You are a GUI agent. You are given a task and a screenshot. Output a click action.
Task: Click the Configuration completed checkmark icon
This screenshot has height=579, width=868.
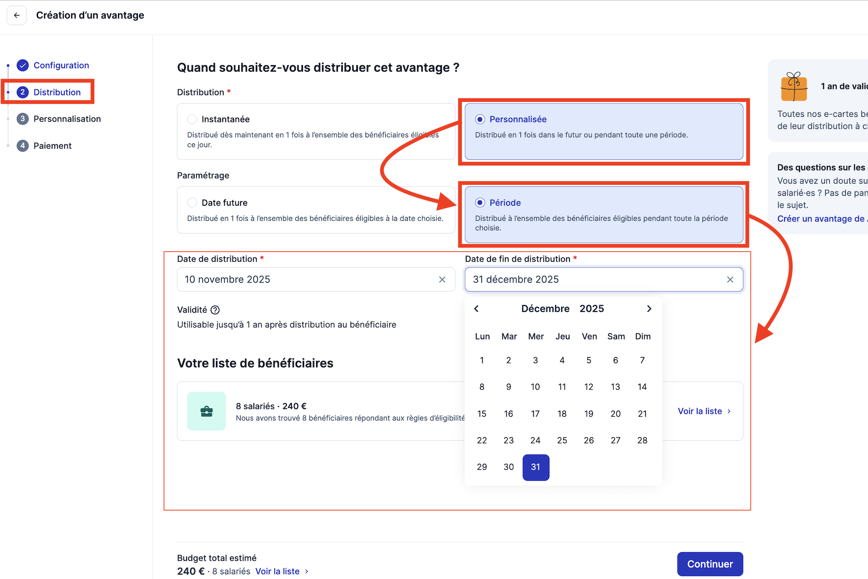tap(23, 65)
